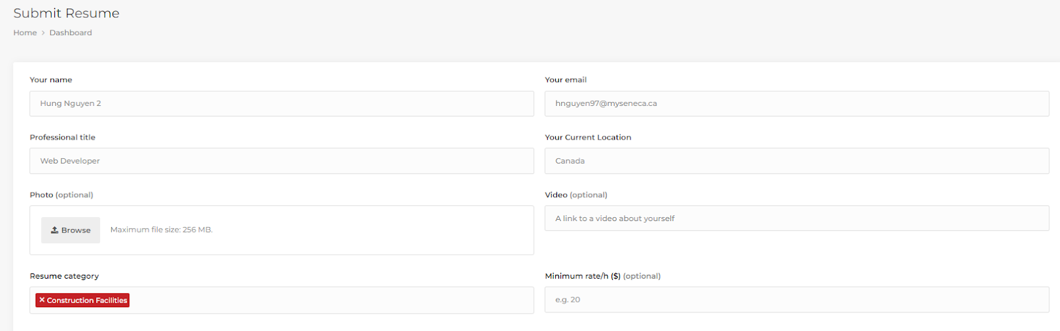Click the "Photo (optional)" label
This screenshot has width=1060, height=331.
coord(62,195)
